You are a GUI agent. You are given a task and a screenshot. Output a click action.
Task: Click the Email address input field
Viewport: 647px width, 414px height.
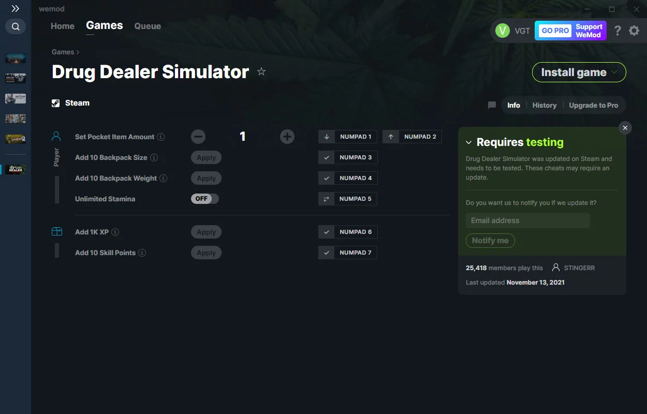point(528,220)
